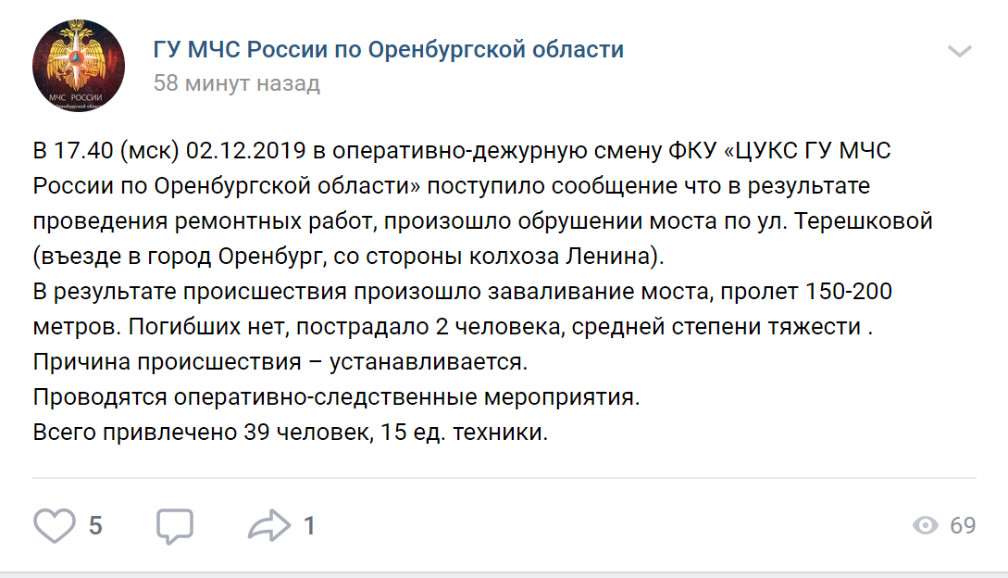Share the post using the arrow icon

(x=269, y=526)
